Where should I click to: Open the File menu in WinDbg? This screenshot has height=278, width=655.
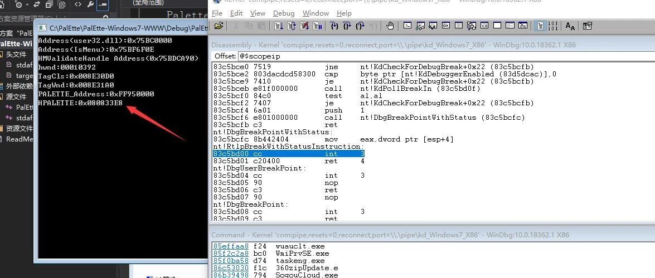pos(217,13)
